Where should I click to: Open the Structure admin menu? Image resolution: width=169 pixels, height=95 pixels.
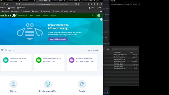click(15, 11)
